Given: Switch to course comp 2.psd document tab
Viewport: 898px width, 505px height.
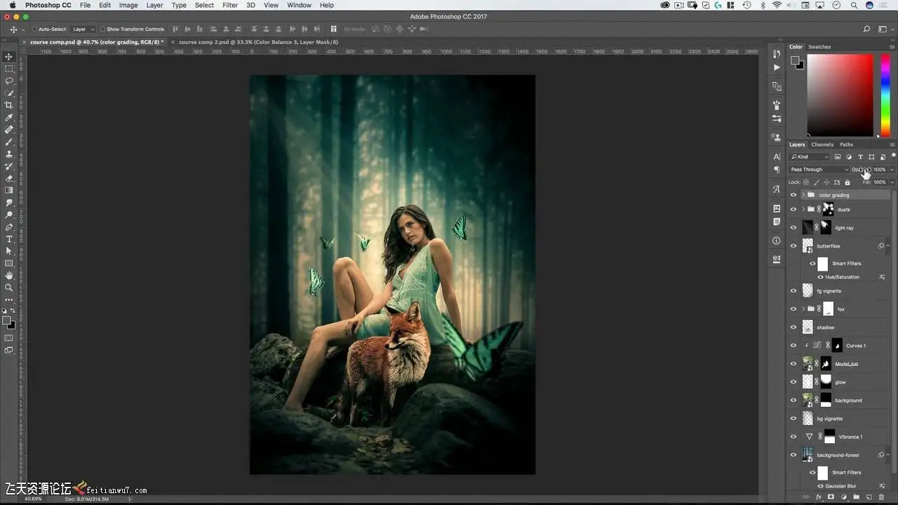Looking at the screenshot, I should [257, 42].
